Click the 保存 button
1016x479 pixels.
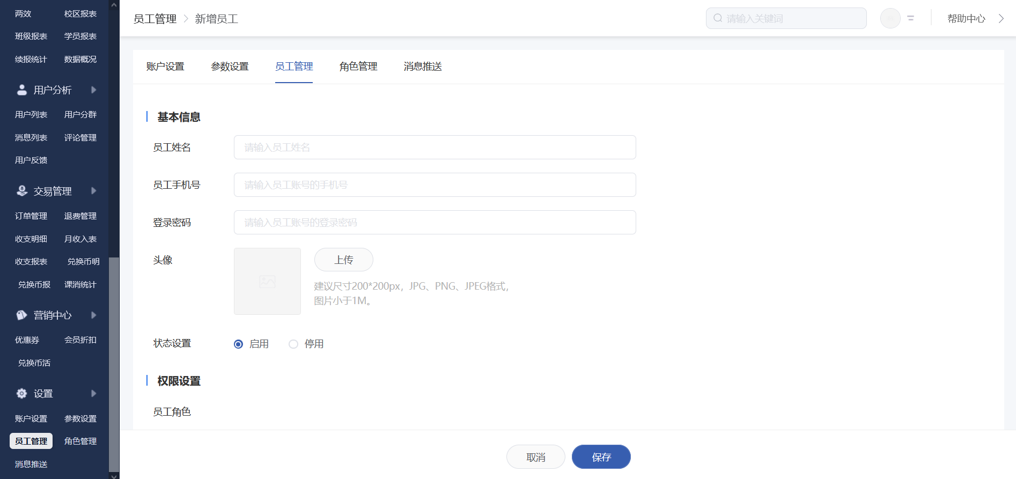coord(601,457)
